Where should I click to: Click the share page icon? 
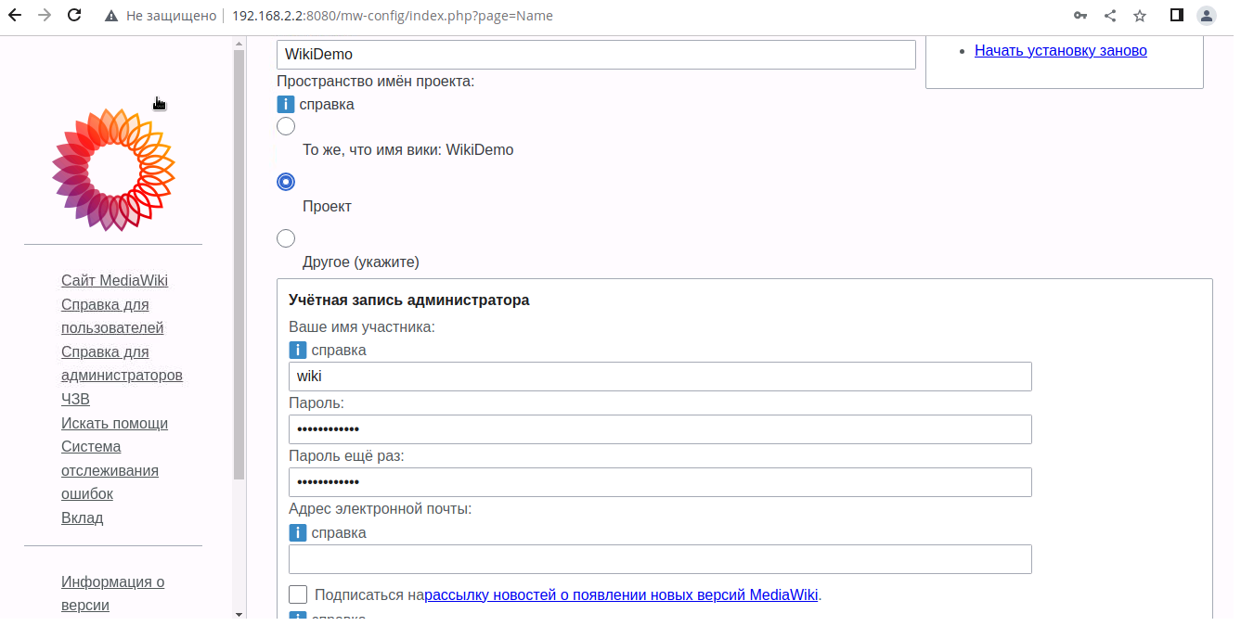coord(1110,16)
